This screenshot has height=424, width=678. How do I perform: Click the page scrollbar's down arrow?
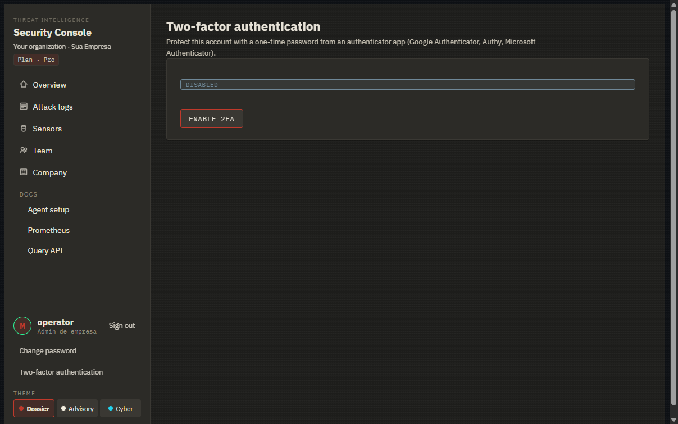674,419
